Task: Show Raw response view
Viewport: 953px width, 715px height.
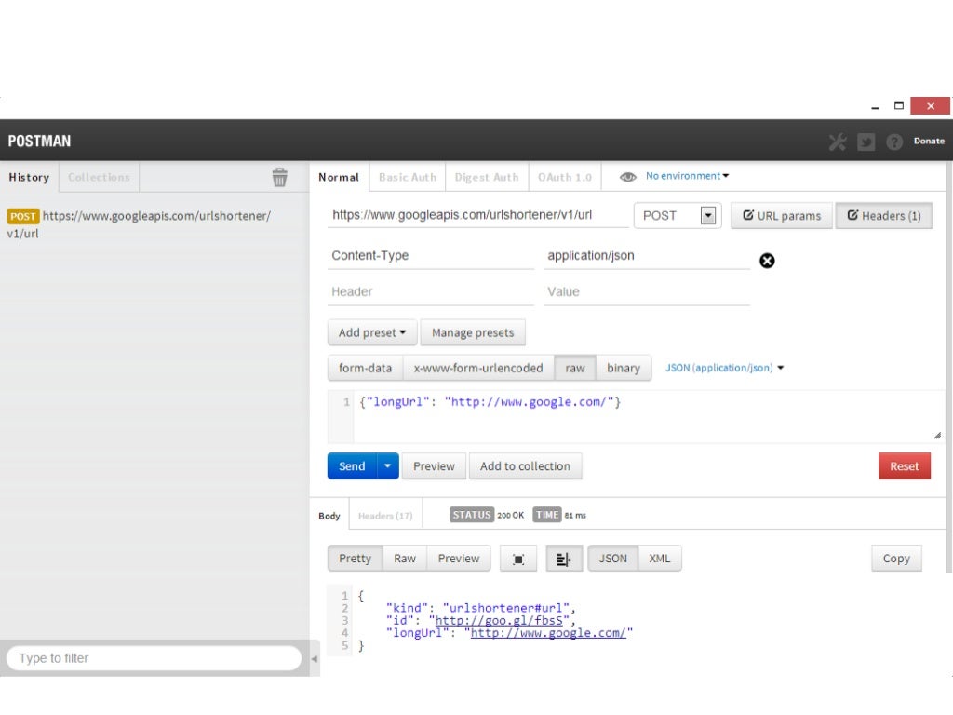Action: click(x=405, y=559)
